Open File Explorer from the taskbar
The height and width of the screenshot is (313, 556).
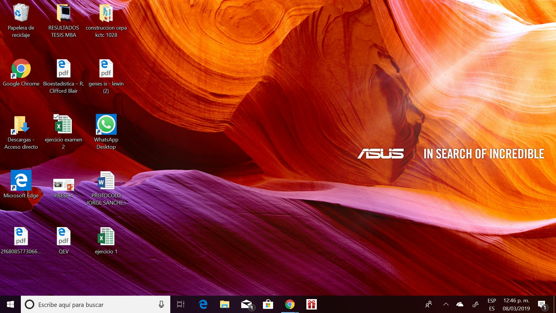tap(224, 304)
